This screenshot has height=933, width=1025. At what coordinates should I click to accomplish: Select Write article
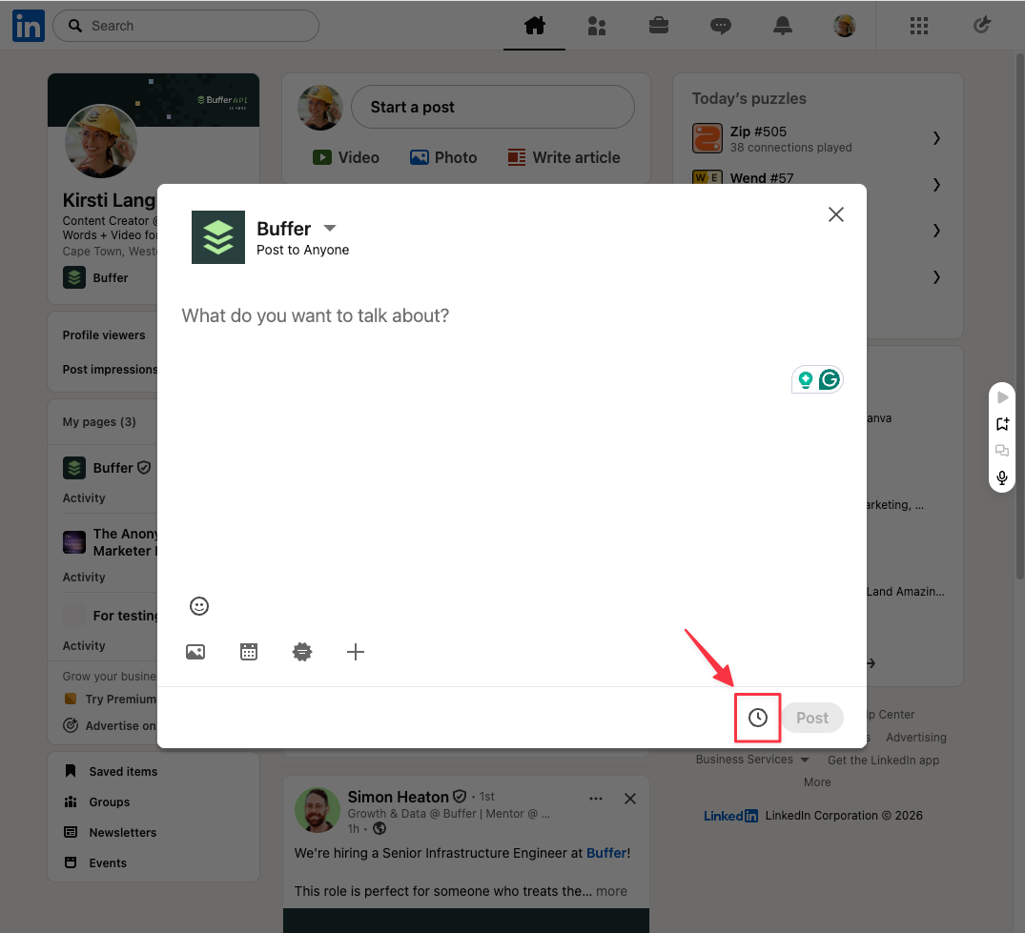(x=564, y=157)
